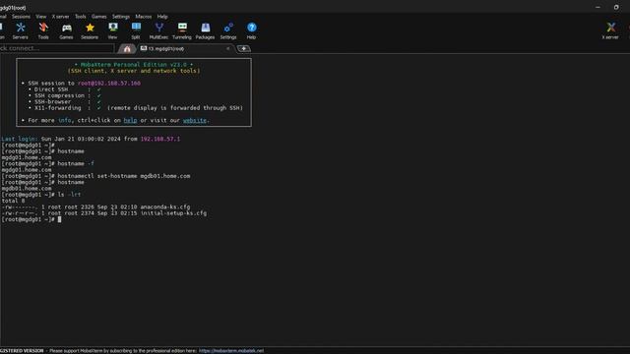
Task: Open the Macros menu
Action: click(x=144, y=17)
